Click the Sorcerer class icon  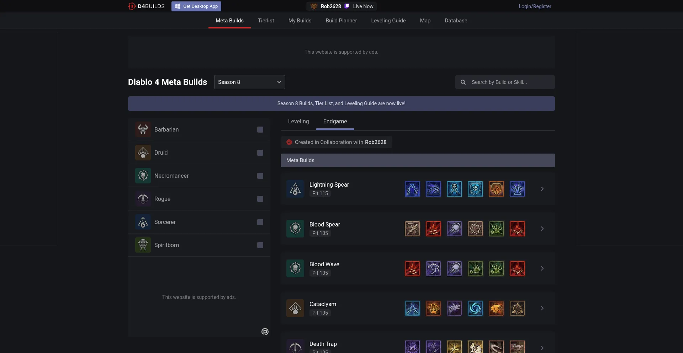[x=143, y=222]
